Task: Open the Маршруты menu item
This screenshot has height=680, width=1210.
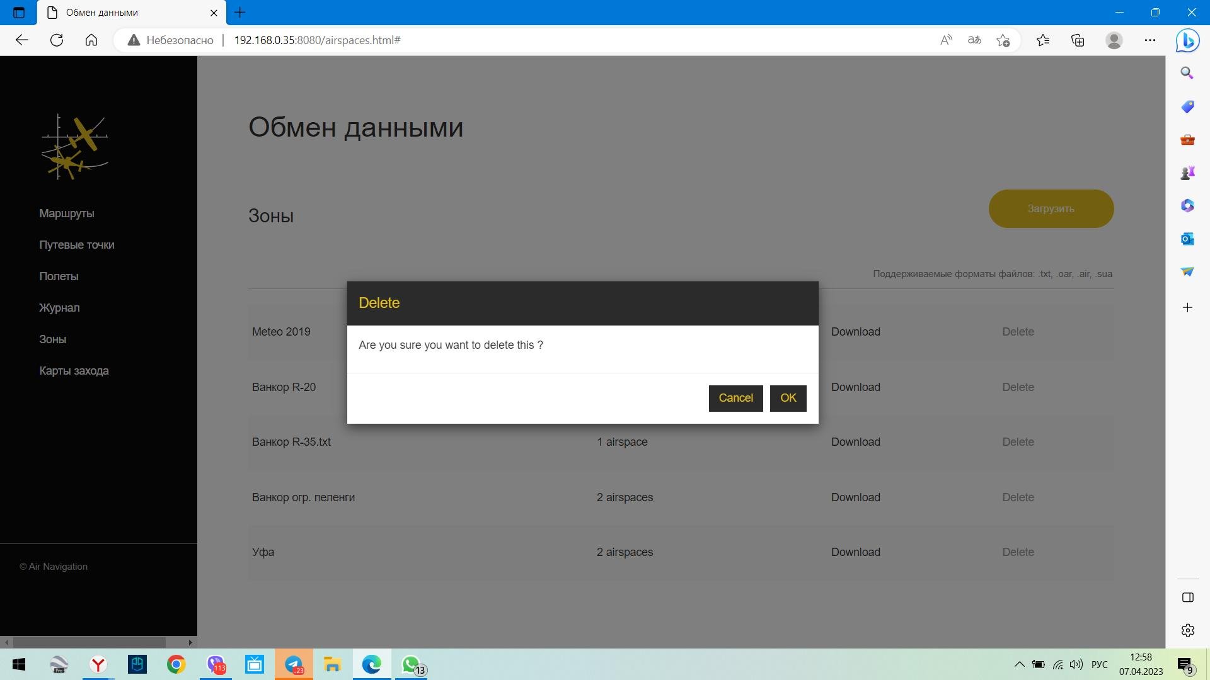Action: click(67, 213)
